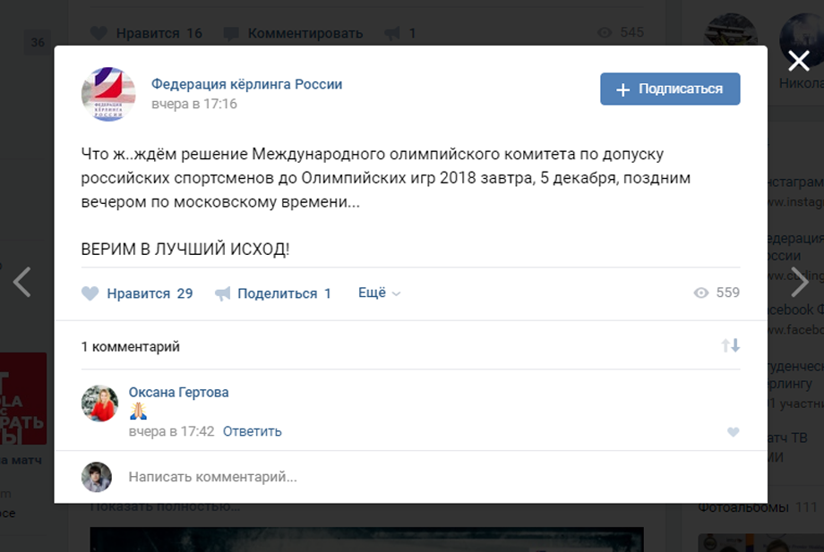The image size is (824, 552).
Task: Toggle comment sort order arrows icon
Action: click(x=731, y=345)
